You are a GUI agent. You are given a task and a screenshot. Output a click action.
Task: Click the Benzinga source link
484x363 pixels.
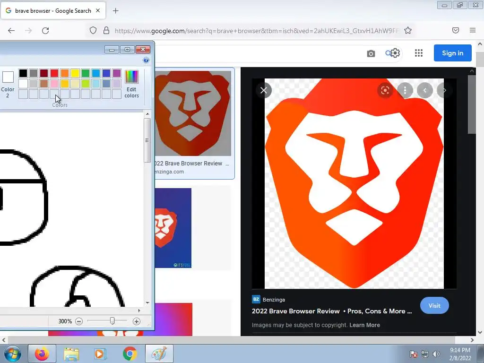268,299
